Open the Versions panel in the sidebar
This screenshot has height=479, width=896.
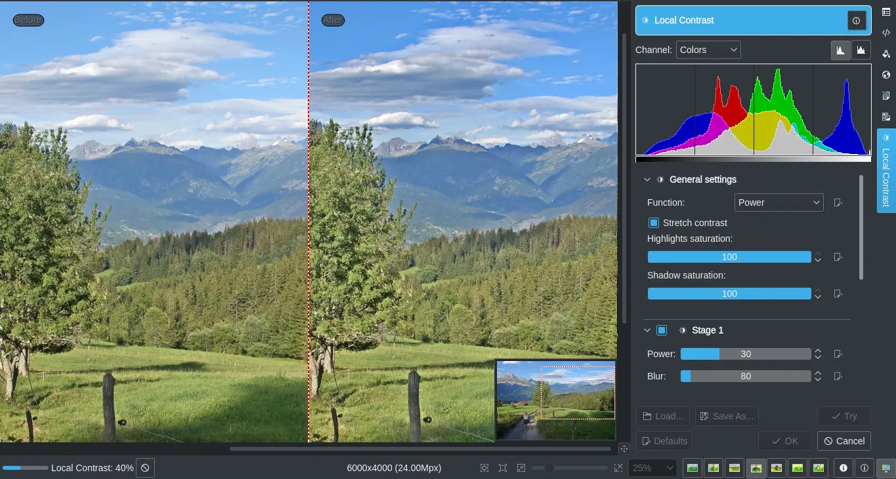(885, 116)
